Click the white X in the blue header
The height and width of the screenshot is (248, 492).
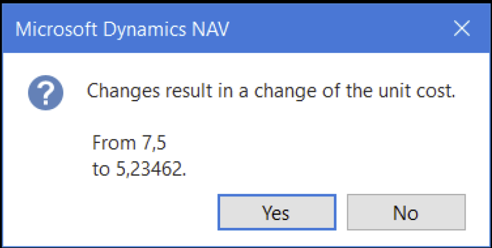coord(462,29)
